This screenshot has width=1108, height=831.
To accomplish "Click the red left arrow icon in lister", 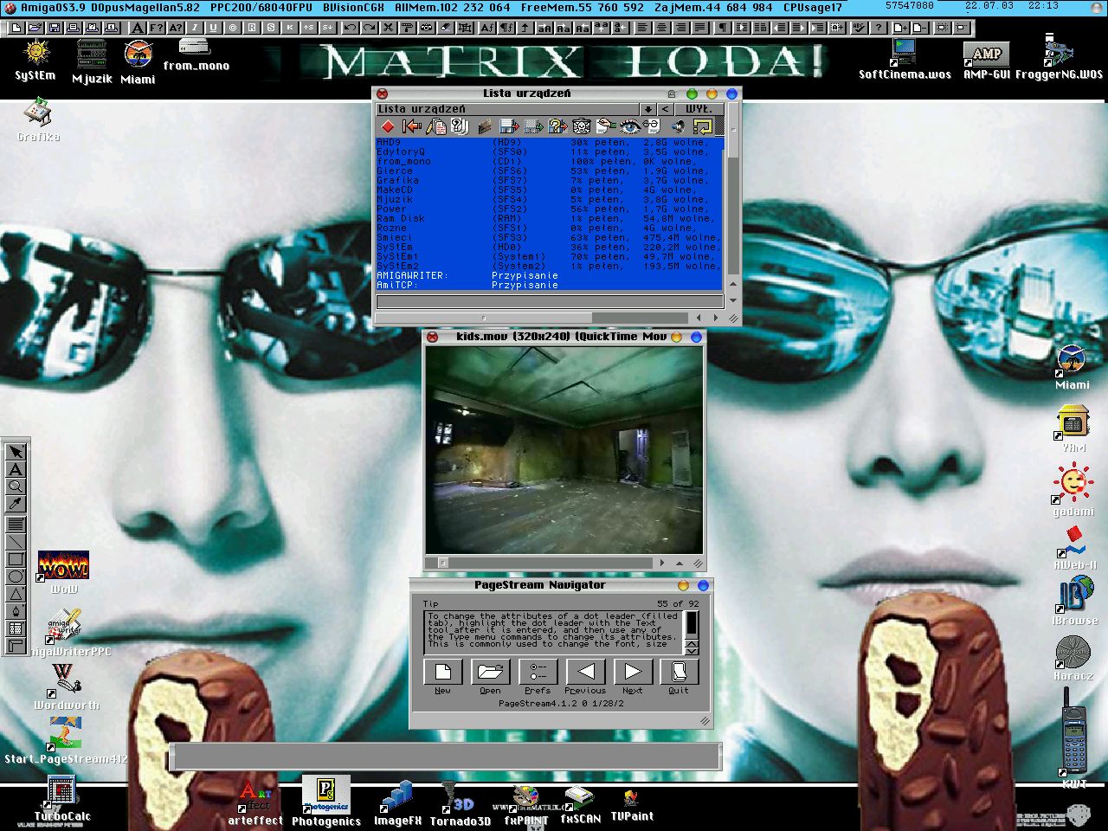I will click(x=412, y=126).
